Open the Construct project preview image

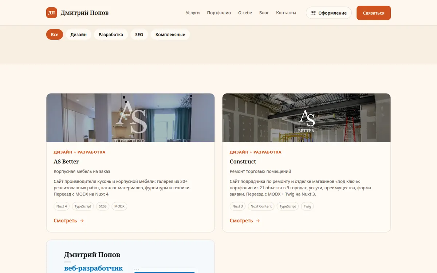tap(306, 118)
